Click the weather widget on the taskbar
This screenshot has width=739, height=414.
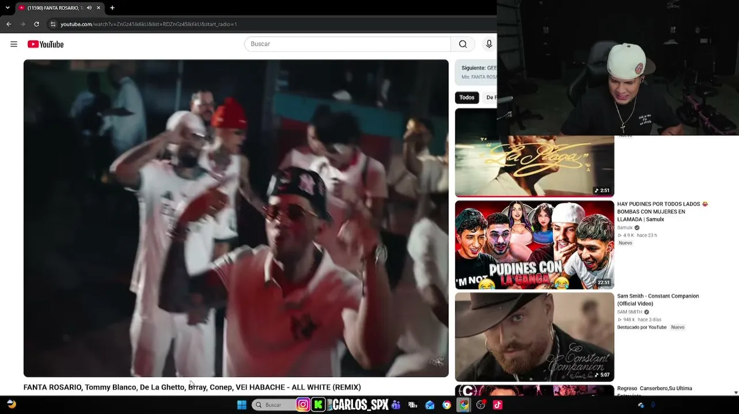[12, 405]
